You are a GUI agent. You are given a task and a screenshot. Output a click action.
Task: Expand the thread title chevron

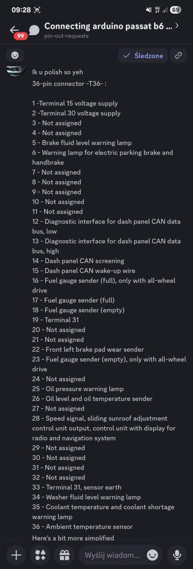point(177,26)
